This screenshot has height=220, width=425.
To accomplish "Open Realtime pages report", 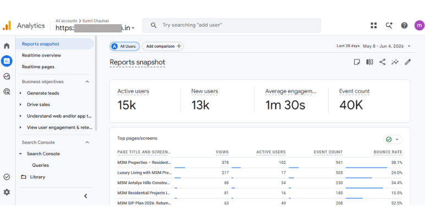I will tap(38, 67).
